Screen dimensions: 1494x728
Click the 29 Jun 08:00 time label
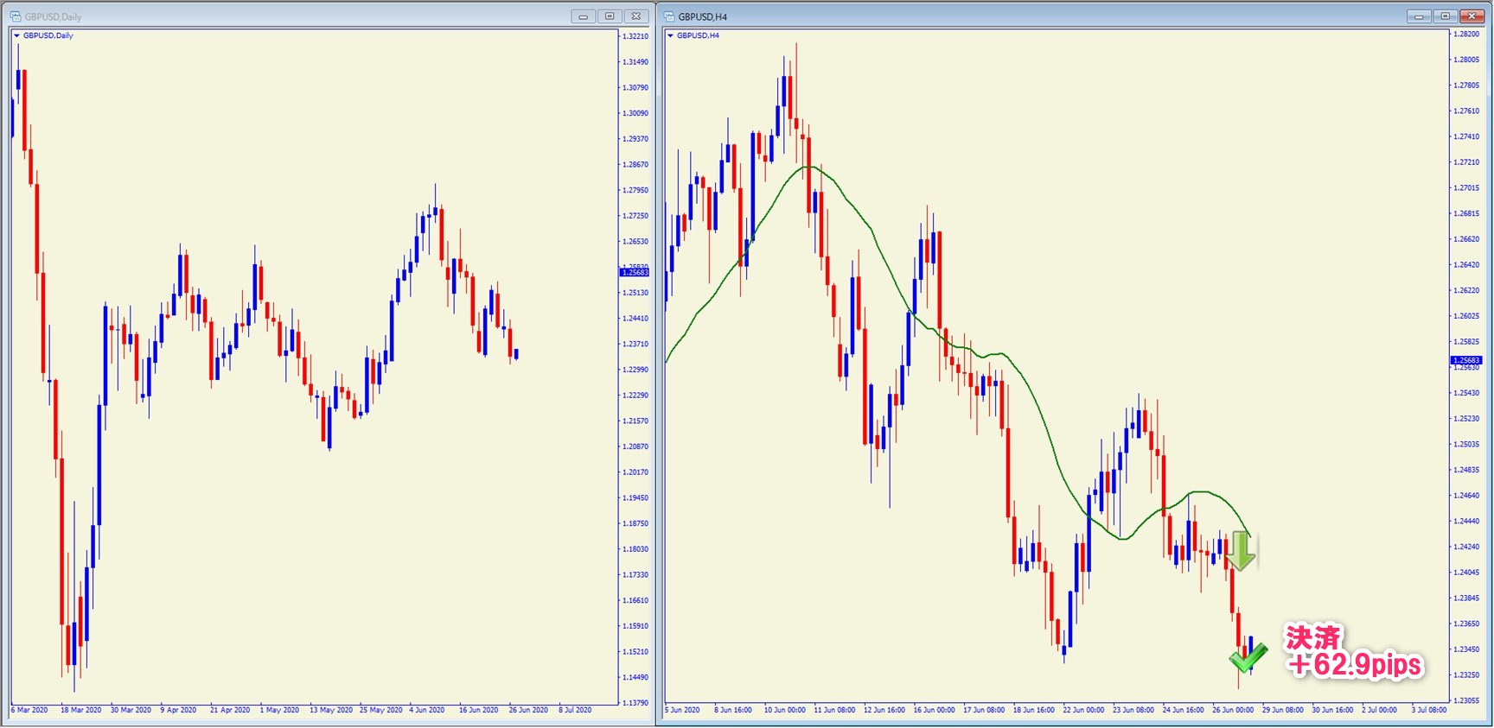click(1283, 710)
